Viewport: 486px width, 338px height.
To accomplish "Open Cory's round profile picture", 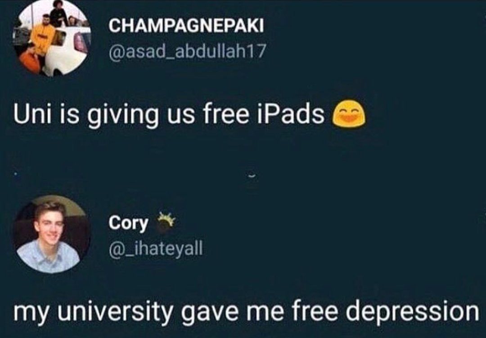I will tap(52, 234).
